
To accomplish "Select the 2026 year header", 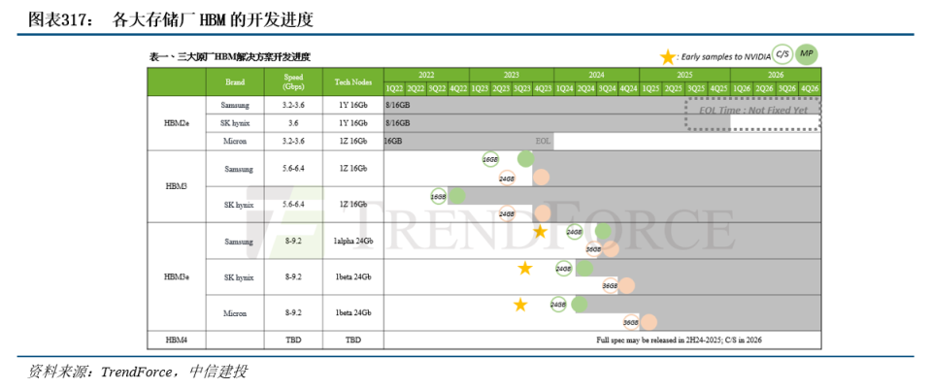I will (x=776, y=76).
